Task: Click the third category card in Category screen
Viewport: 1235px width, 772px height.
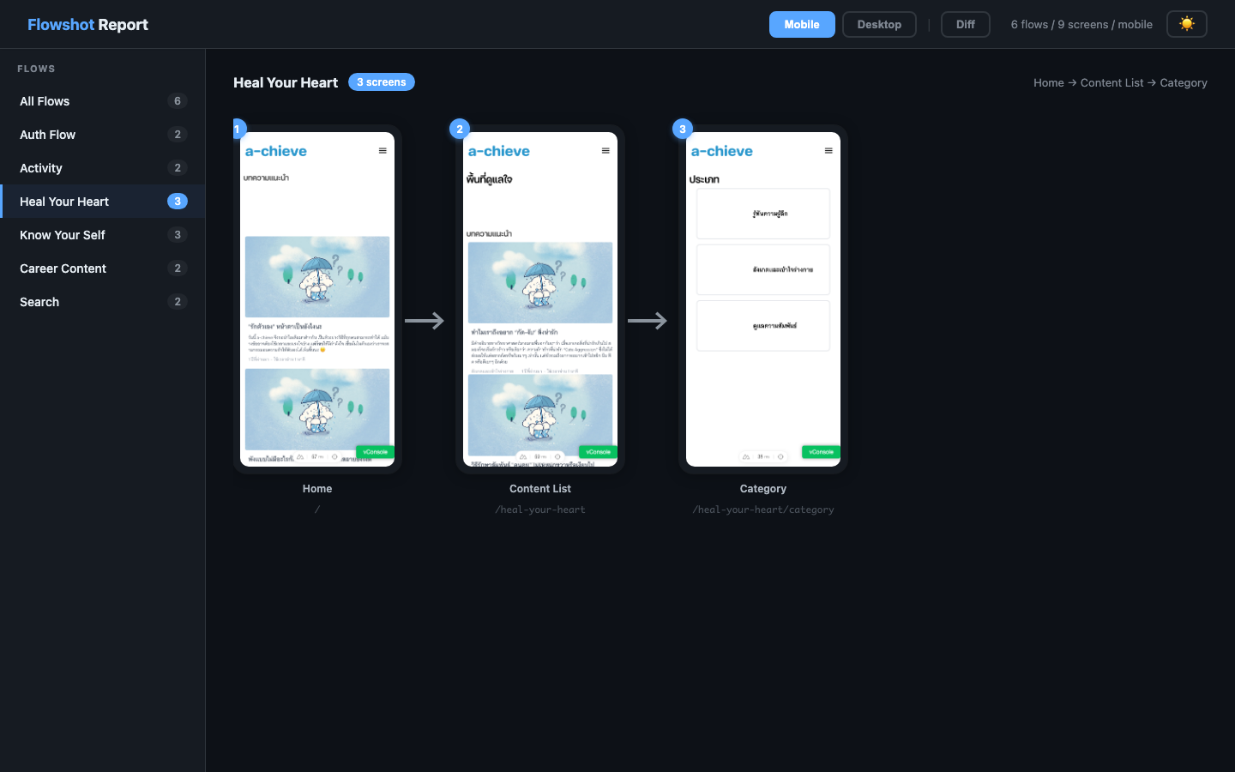Action: pyautogui.click(x=763, y=326)
